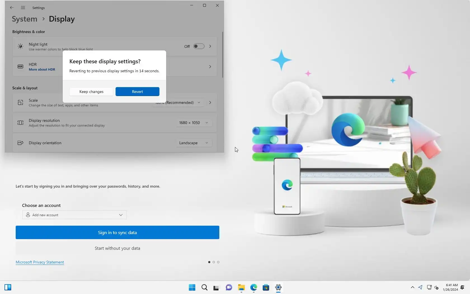
Task: Click the person icon in account selector
Action: tap(28, 215)
